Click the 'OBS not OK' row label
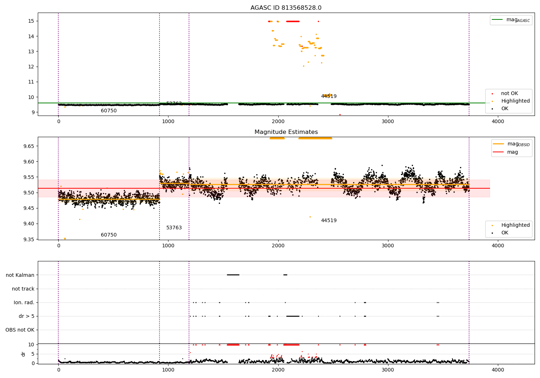Viewport: 540px width, 378px height. [x=20, y=330]
